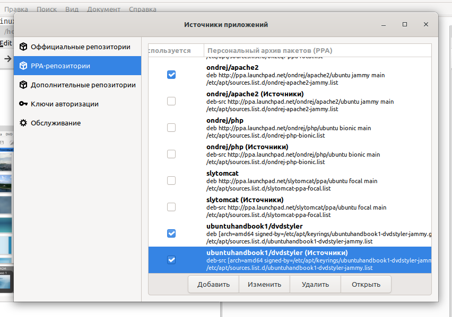452x317 pixels.
Task: Click the Используется column header
Action: [x=176, y=51]
